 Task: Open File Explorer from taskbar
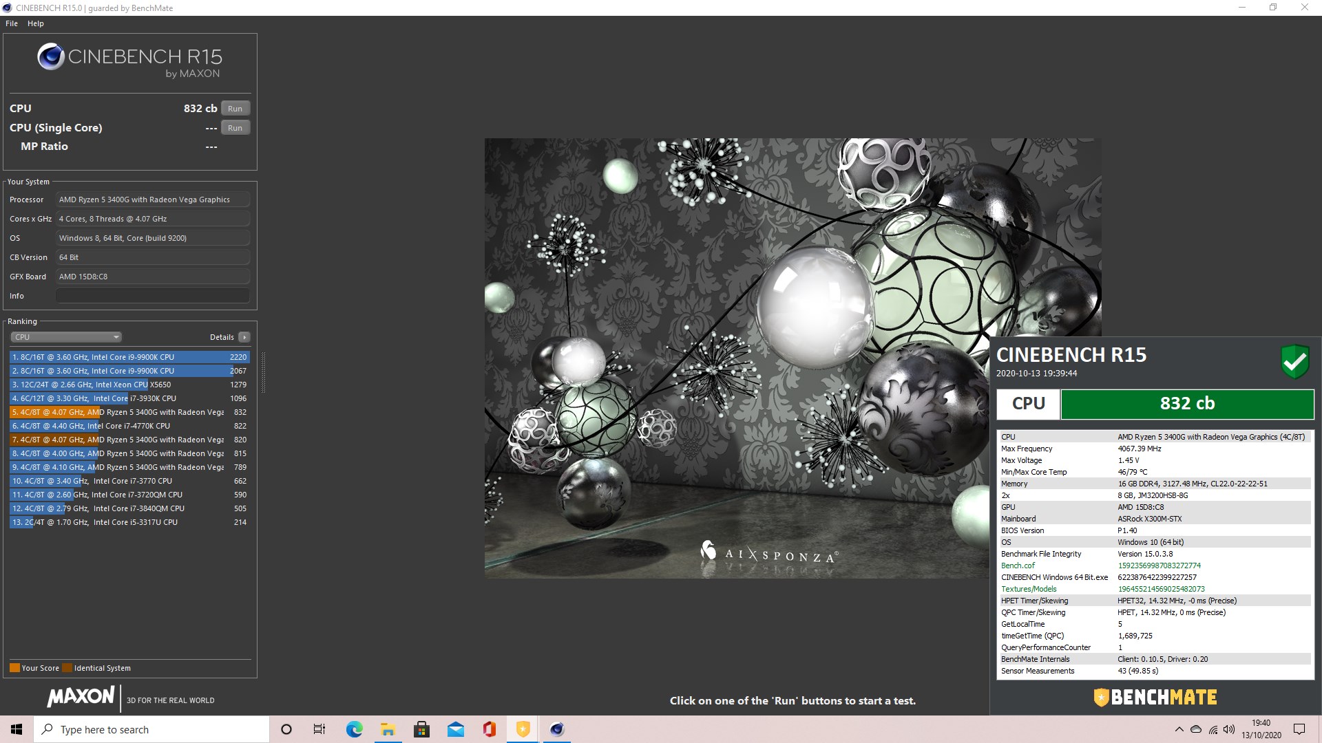[x=388, y=729]
